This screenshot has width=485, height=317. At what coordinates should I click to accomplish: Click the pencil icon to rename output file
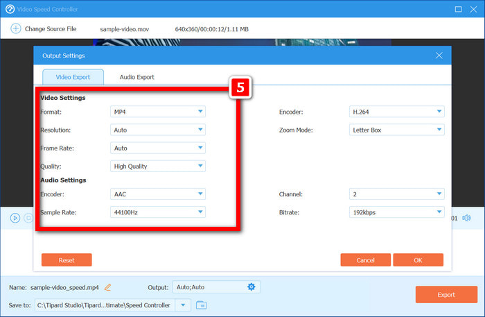(107, 287)
